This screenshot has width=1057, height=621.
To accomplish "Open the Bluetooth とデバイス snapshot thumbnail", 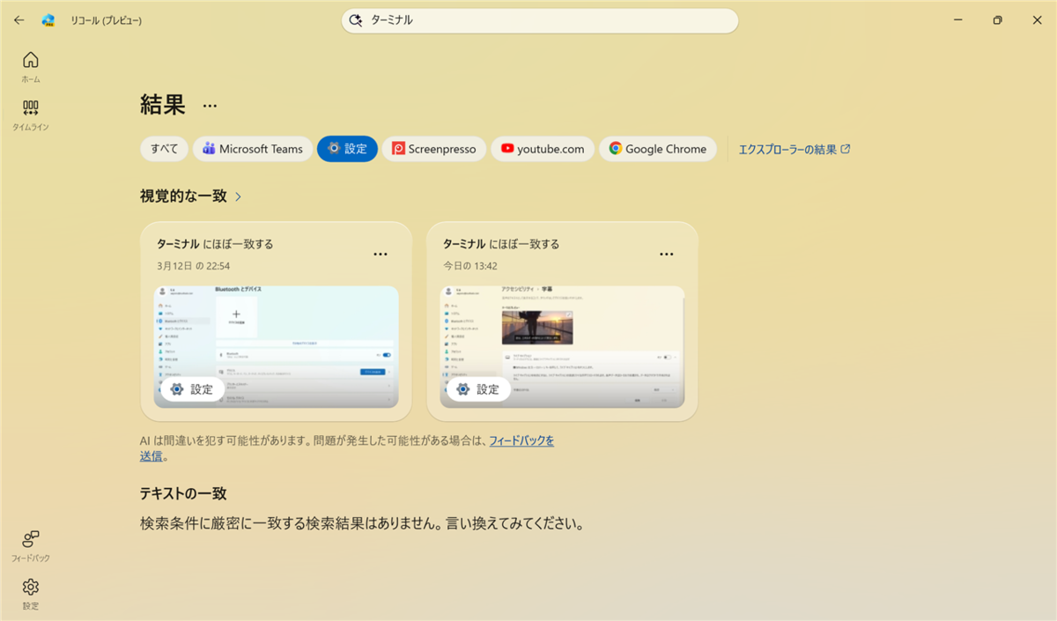I will tap(276, 347).
